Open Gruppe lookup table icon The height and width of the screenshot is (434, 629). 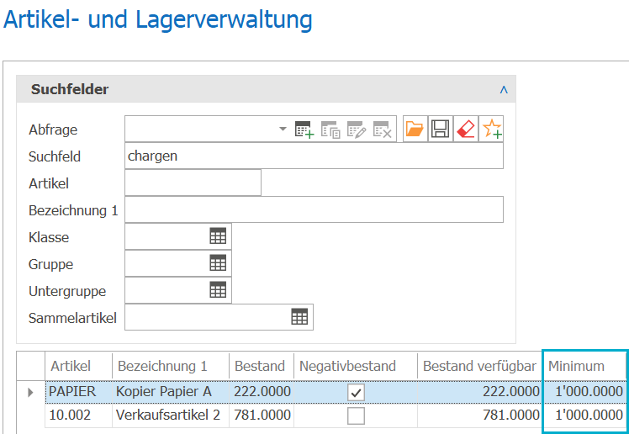tap(218, 263)
